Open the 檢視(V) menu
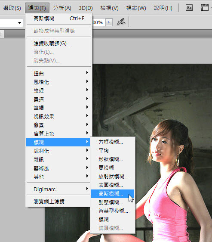 click(109, 8)
